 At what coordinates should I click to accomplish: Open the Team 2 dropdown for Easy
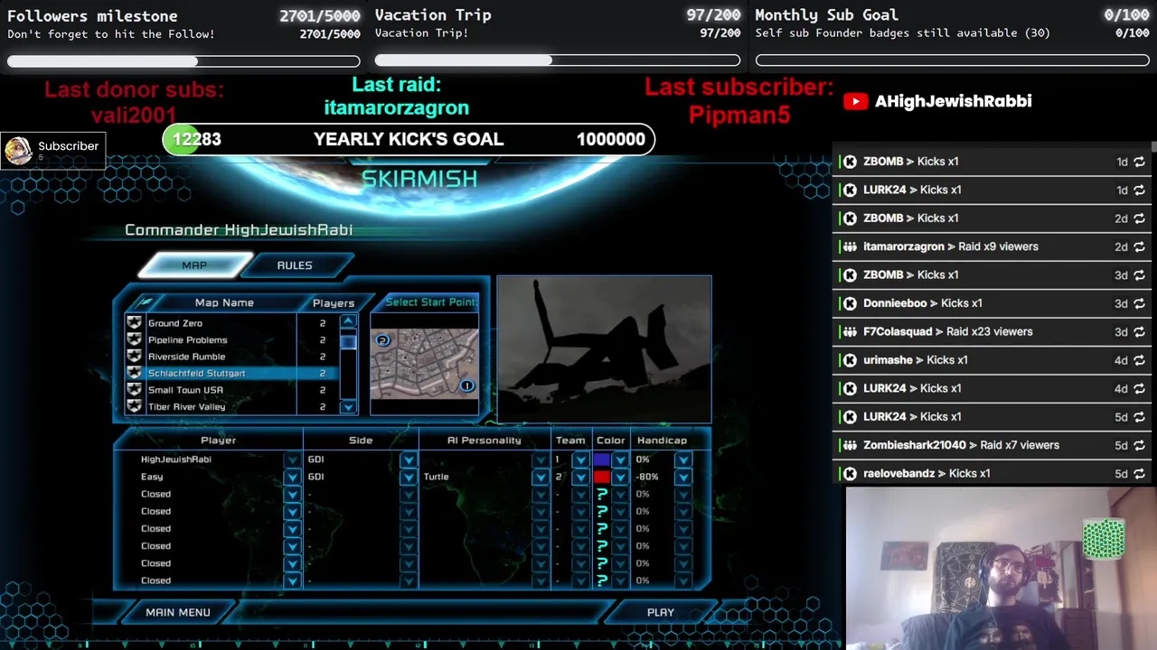click(x=580, y=477)
